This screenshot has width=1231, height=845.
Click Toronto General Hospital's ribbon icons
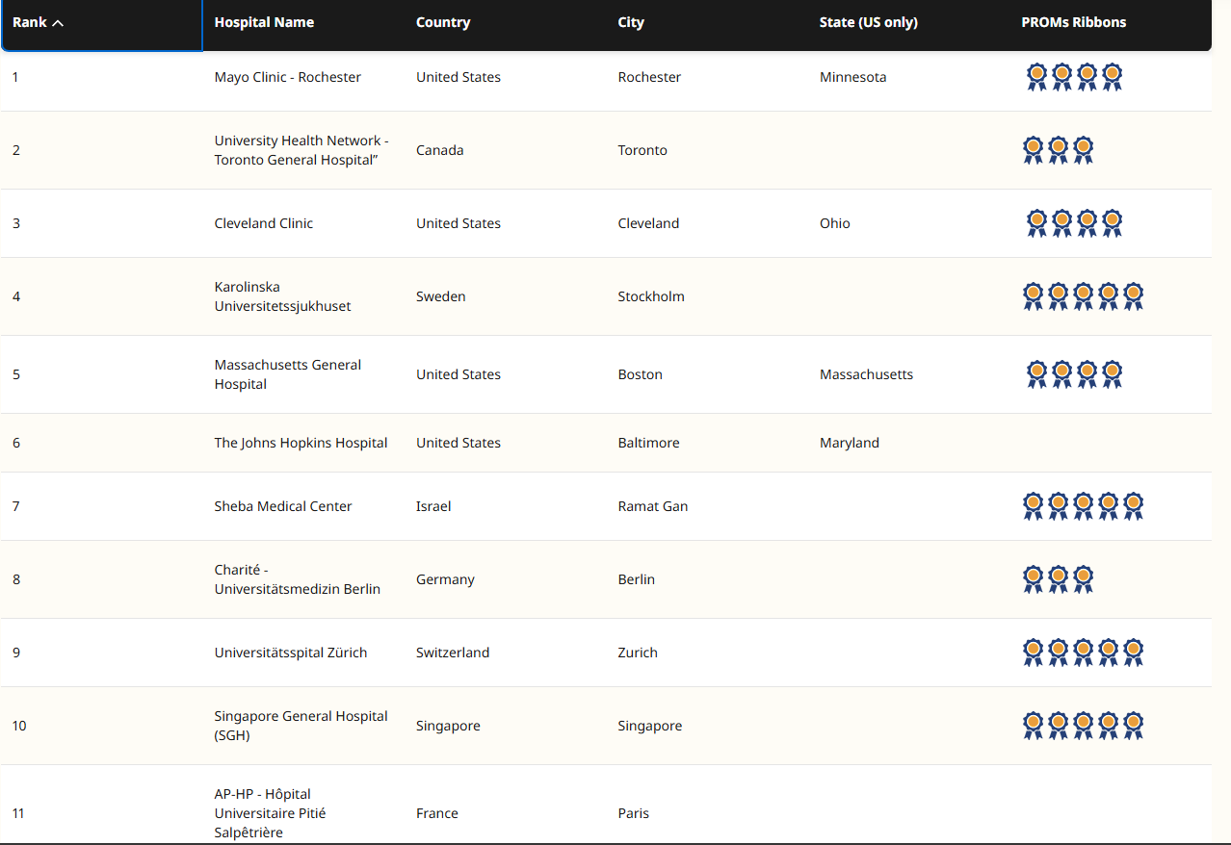[x=1058, y=150]
